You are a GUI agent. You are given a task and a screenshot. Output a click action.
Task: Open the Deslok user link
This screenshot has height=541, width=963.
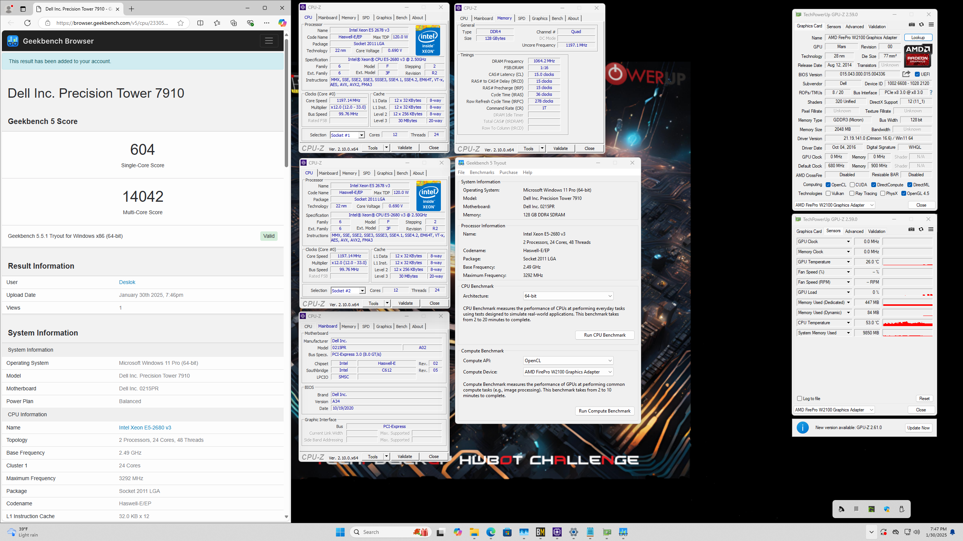pyautogui.click(x=127, y=282)
